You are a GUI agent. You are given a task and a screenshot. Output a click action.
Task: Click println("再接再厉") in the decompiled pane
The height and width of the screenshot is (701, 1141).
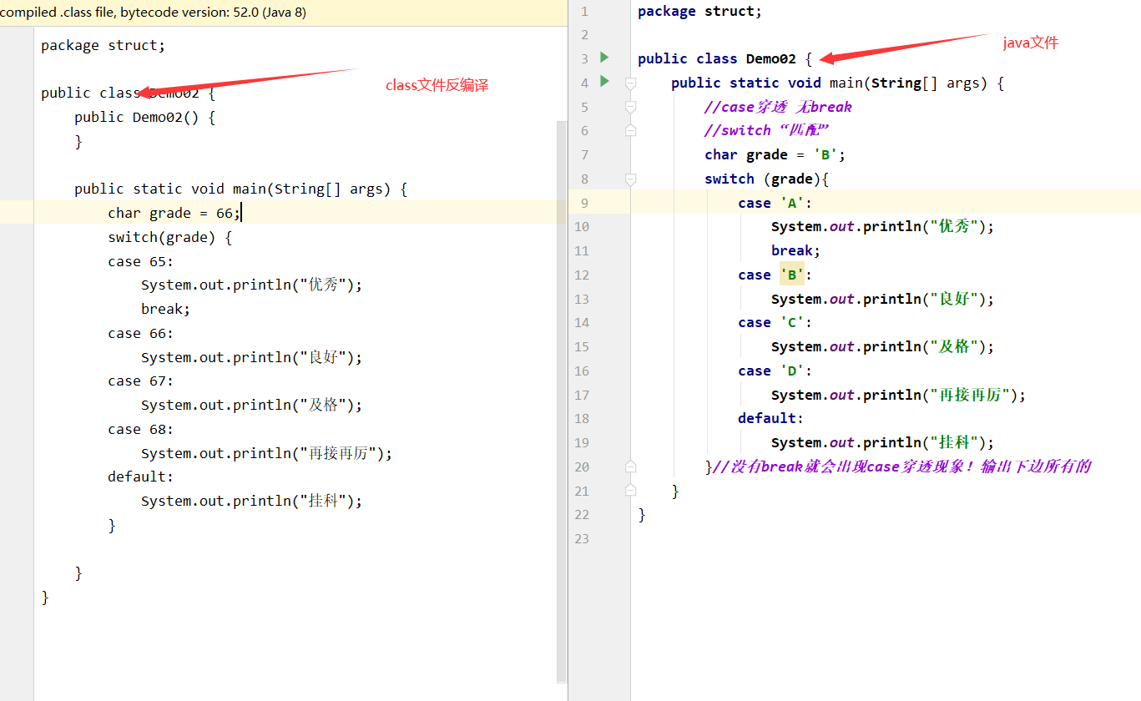(x=266, y=453)
